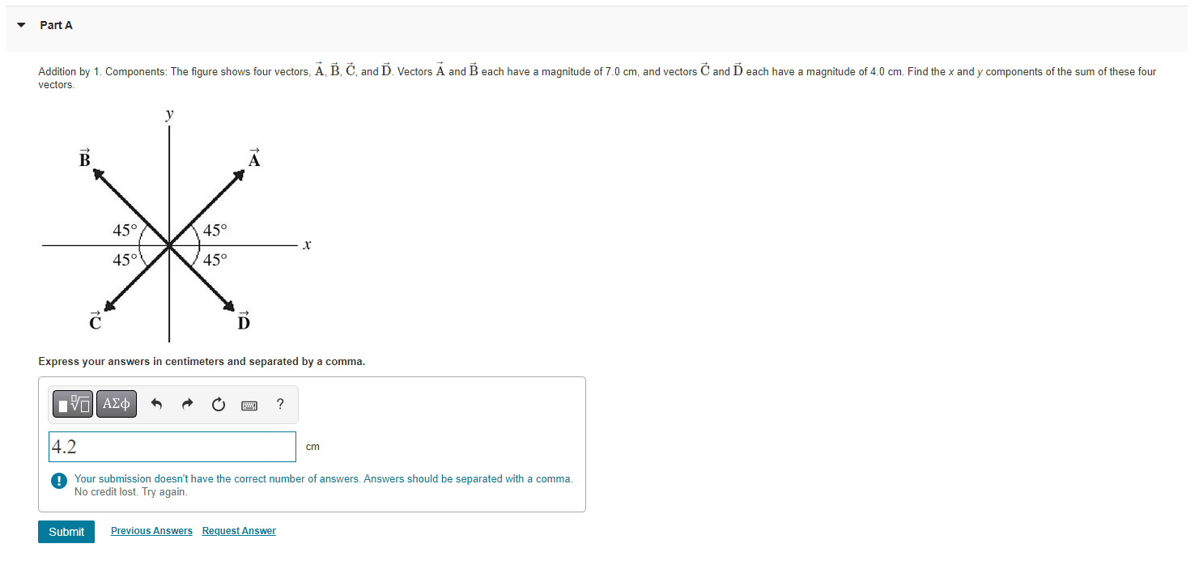Click the submission error feedback message
1203x565 pixels.
(323, 485)
